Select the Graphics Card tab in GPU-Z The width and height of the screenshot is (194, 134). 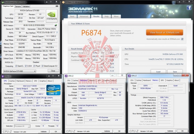pyautogui.click(x=8, y=6)
